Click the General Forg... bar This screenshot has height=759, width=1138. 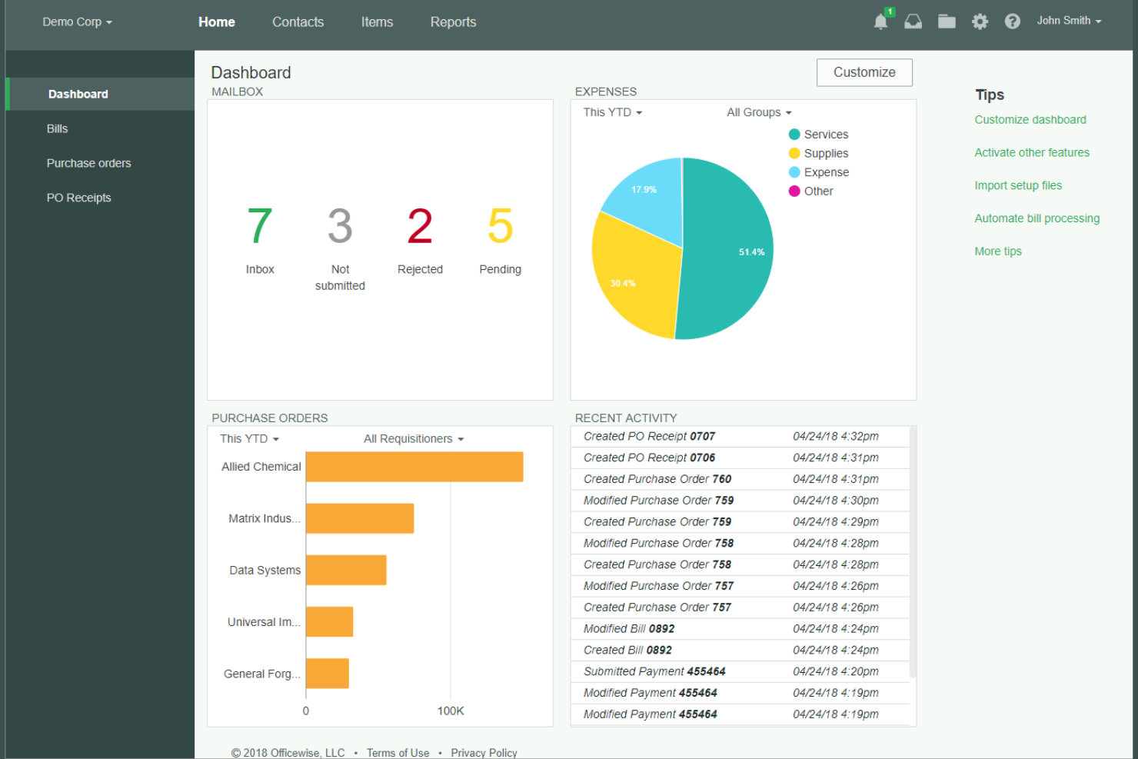point(328,673)
